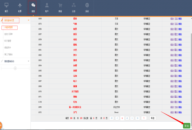The width and height of the screenshot is (192, 130).
Task: Open the 机票 airplane icon
Action: pos(20,5)
